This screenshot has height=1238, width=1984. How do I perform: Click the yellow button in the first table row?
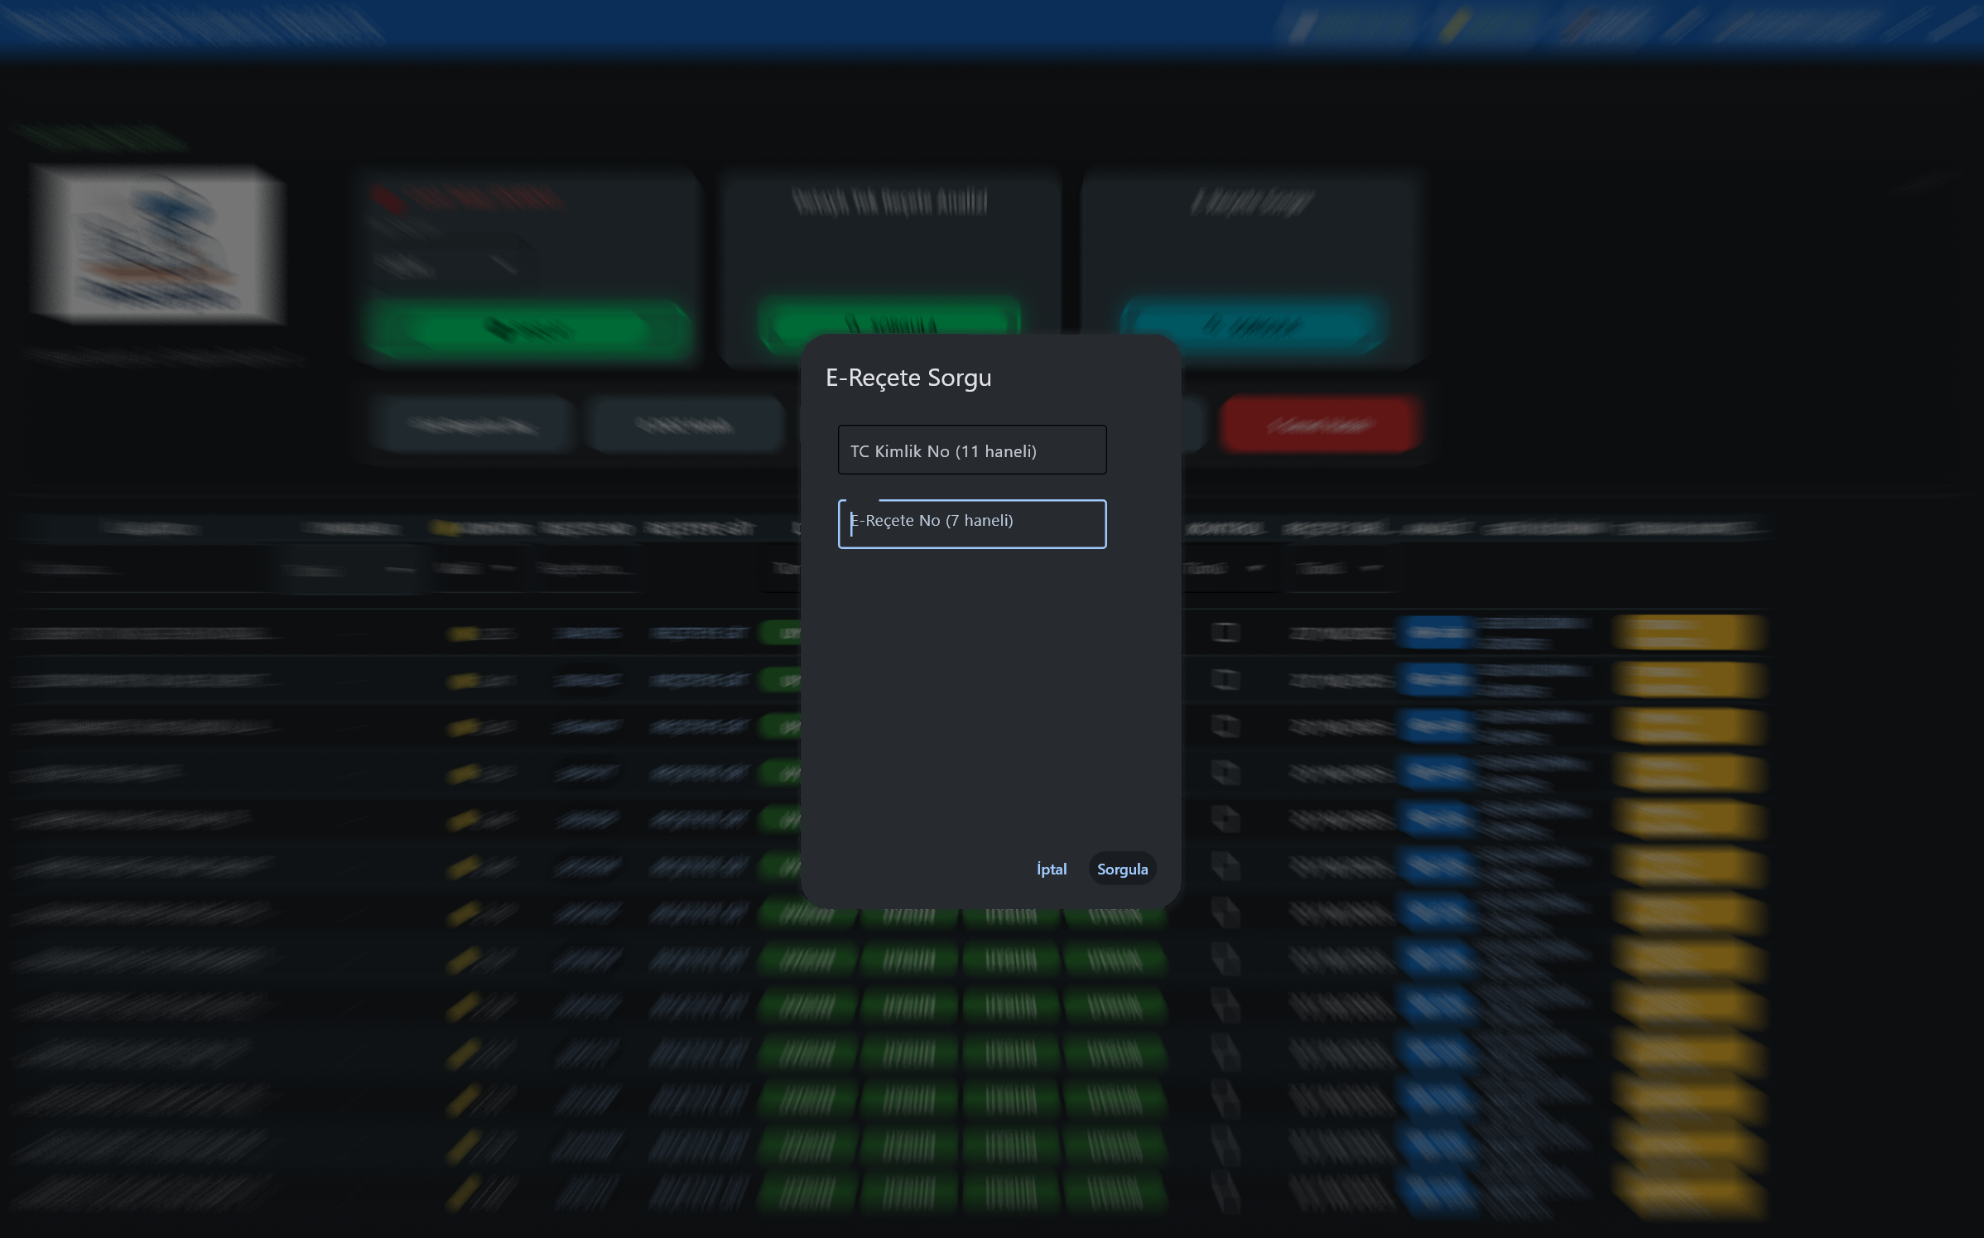coord(1689,633)
